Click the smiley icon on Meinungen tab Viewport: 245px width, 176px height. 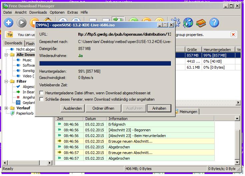coord(177,111)
